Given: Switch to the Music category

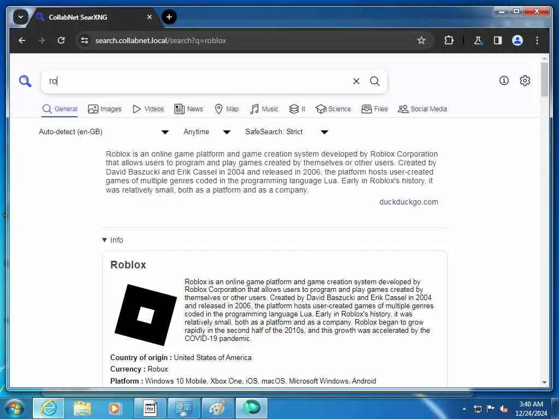Looking at the screenshot, I should [x=264, y=109].
